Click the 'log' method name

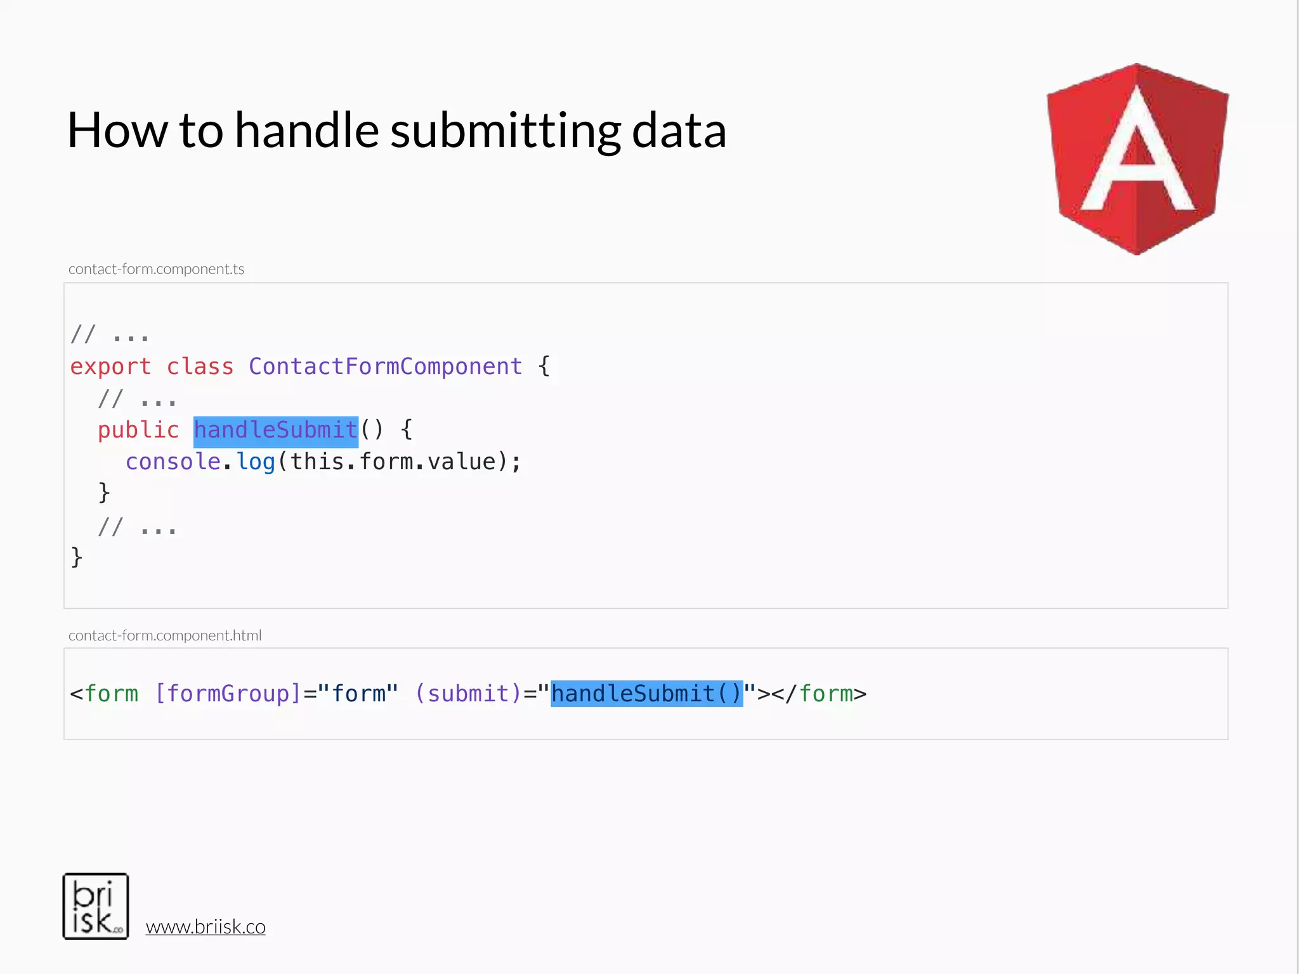[256, 462]
